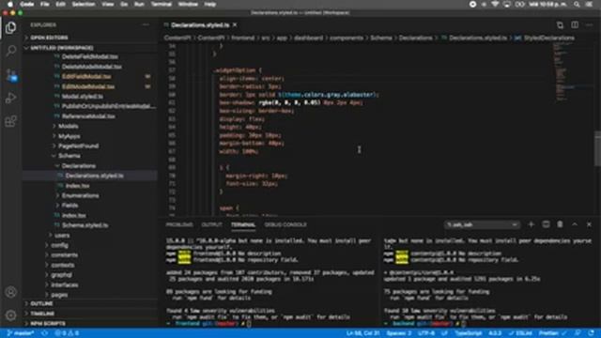The height and width of the screenshot is (338, 601).
Task: Open DeleteFieldModal.tsx file
Action: coord(90,56)
